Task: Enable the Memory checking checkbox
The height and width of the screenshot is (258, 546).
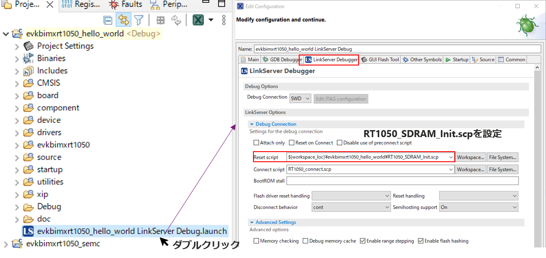Action: pos(257,241)
